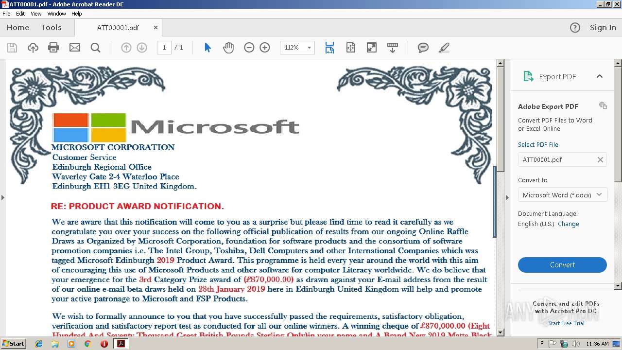Image resolution: width=622 pixels, height=350 pixels.
Task: Open the Find text magnifier tool
Action: click(x=96, y=48)
